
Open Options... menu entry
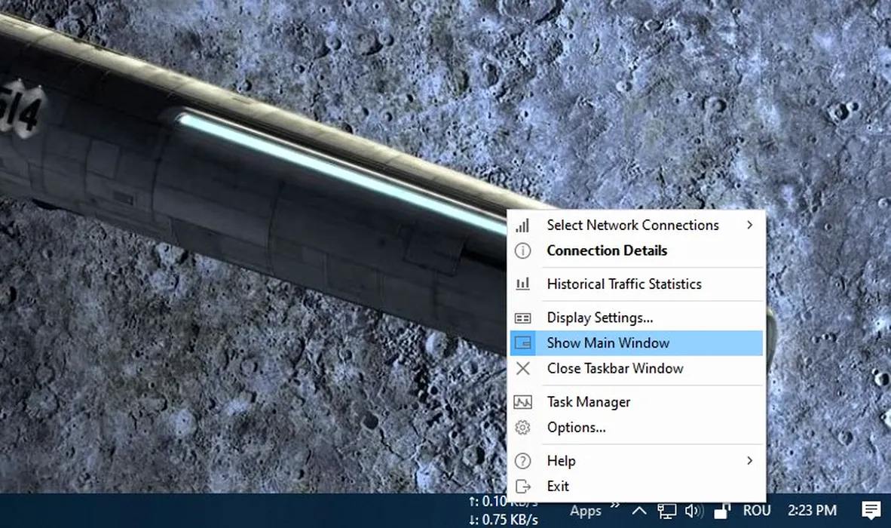click(x=636, y=428)
